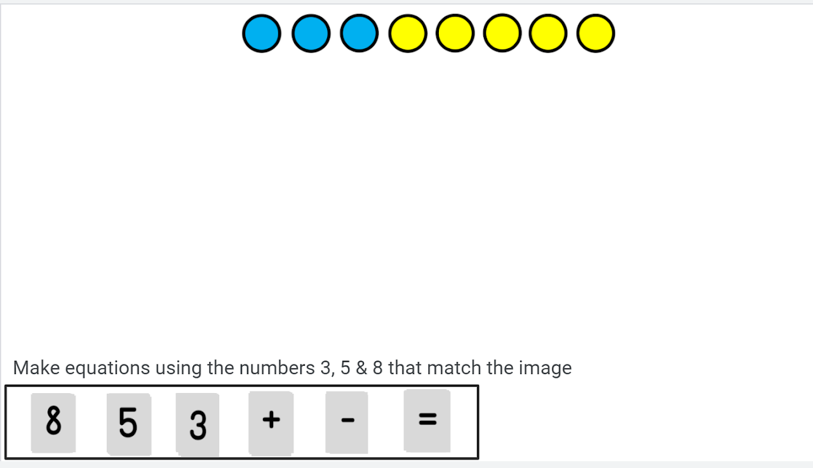Screen dimensions: 813x468
Task: Click the leftmost blue circle
Action: [x=262, y=34]
